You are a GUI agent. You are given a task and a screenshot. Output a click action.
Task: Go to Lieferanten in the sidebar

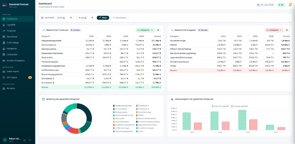(x=12, y=55)
